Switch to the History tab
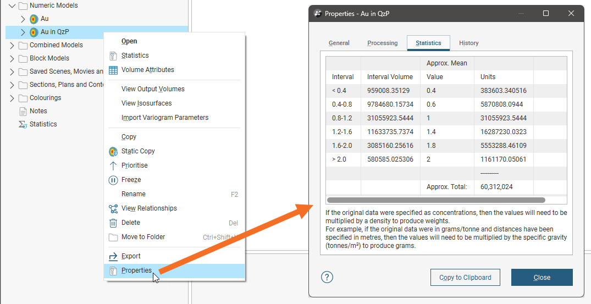 [x=468, y=43]
